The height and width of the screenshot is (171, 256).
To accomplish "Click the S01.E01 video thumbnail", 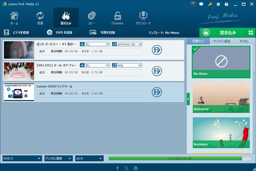I will (19, 71).
